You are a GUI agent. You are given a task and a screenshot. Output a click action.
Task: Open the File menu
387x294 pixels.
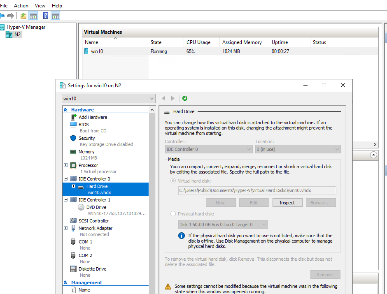pyautogui.click(x=4, y=5)
